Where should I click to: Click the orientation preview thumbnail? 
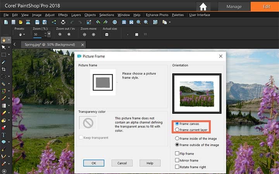click(197, 94)
